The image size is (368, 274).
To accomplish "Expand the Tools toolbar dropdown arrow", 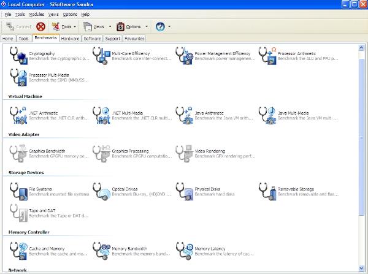I will [x=75, y=27].
